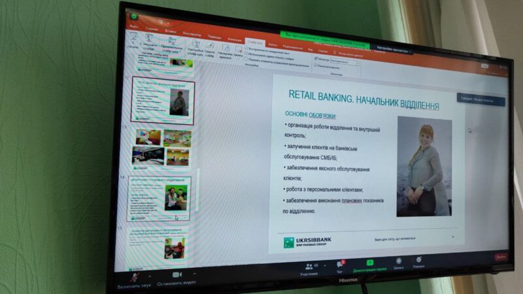
Task: Open Set Up Slide Show icon
Action: pyautogui.click(x=195, y=44)
